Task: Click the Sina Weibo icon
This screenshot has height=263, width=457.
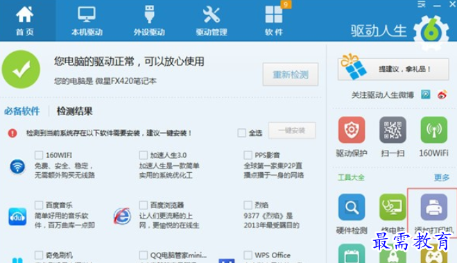Action: coord(442,94)
